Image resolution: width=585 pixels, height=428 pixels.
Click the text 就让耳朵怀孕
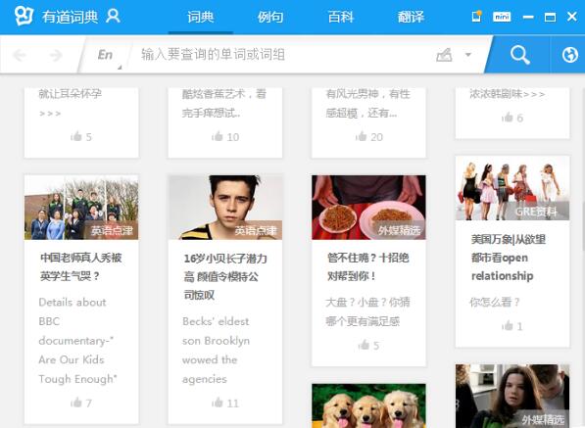[71, 94]
